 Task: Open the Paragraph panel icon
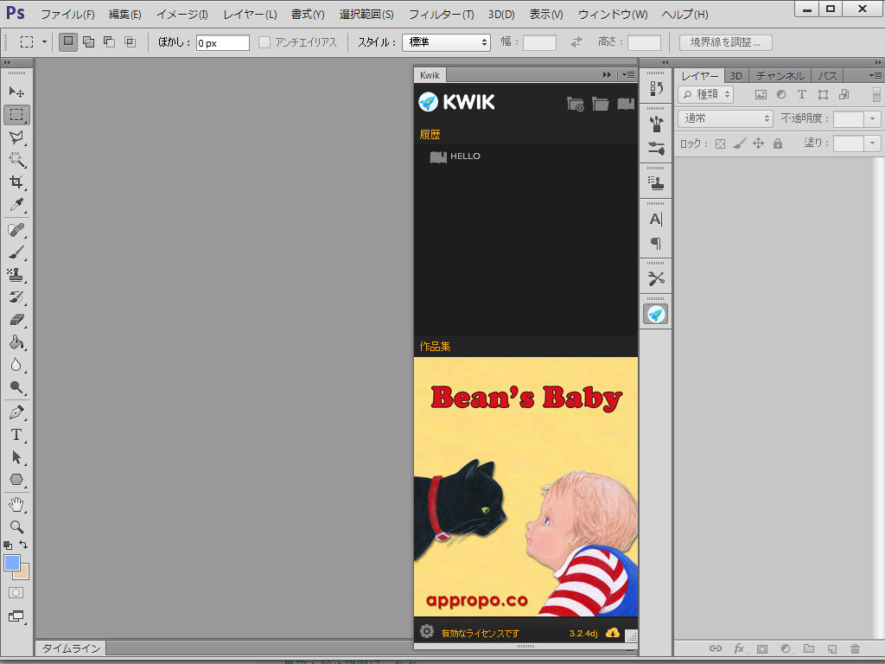[656, 243]
